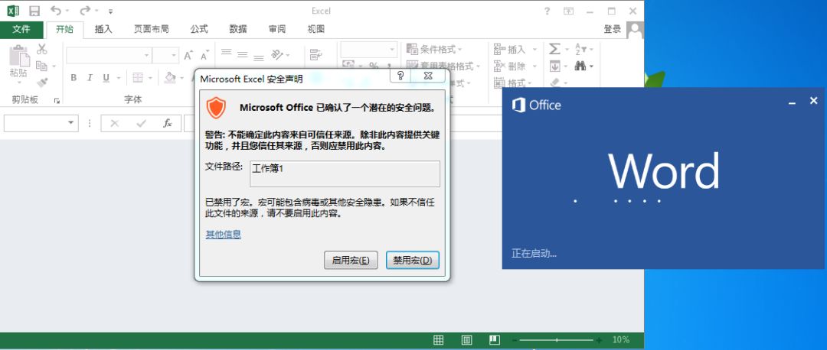Click the Name Box dropdown
The height and width of the screenshot is (350, 827).
(x=71, y=123)
